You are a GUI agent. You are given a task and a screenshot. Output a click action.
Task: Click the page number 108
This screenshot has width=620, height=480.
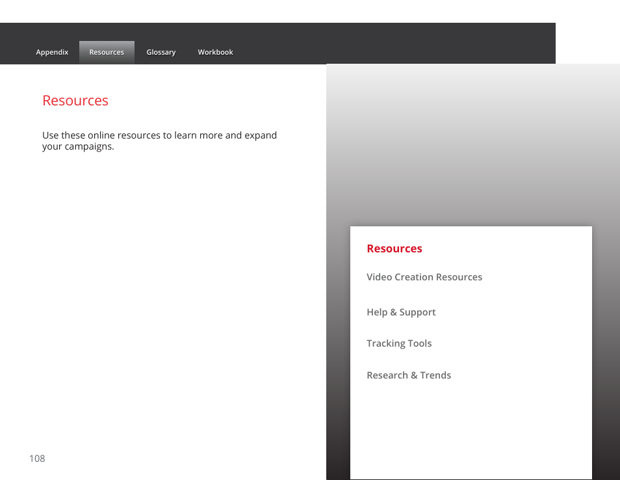pyautogui.click(x=37, y=459)
